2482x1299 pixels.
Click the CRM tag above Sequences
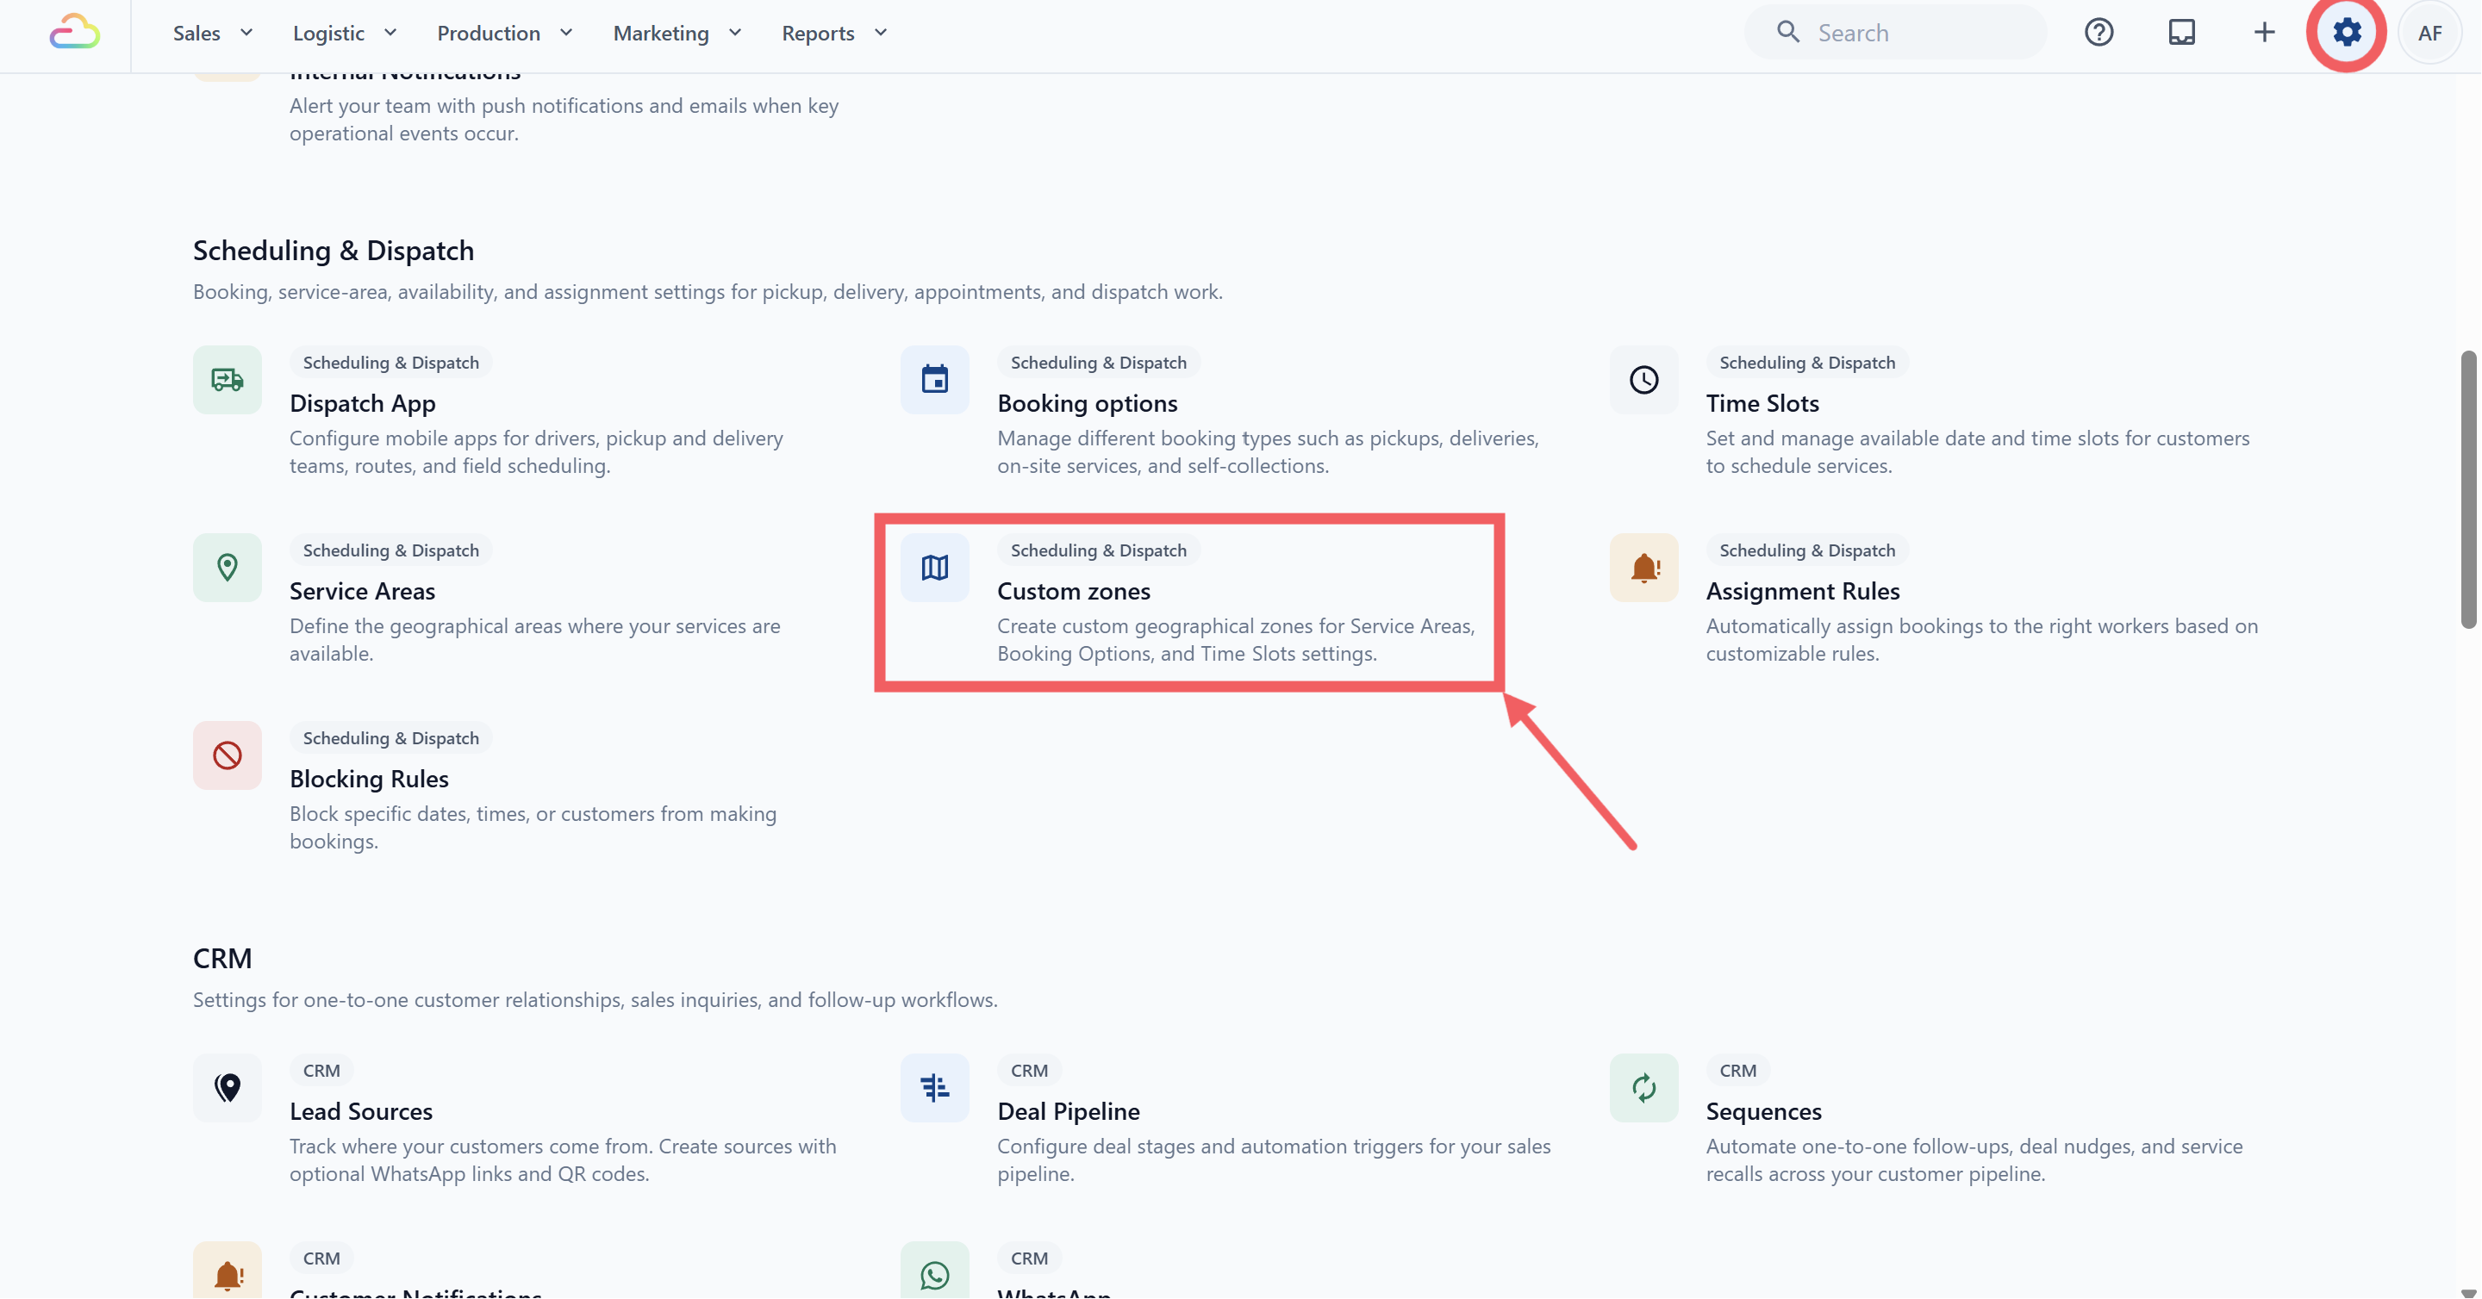pyautogui.click(x=1737, y=1070)
